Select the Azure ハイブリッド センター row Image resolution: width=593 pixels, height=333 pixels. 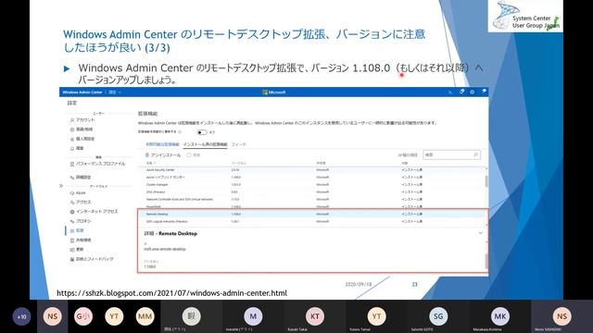pyautogui.click(x=312, y=177)
